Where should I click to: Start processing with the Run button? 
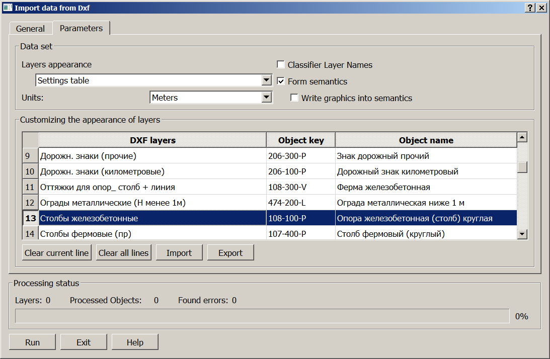(32, 342)
